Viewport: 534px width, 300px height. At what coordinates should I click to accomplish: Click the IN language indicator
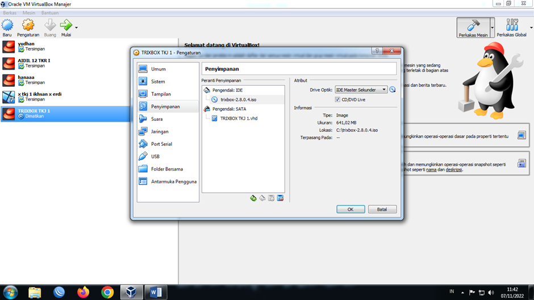tap(452, 291)
